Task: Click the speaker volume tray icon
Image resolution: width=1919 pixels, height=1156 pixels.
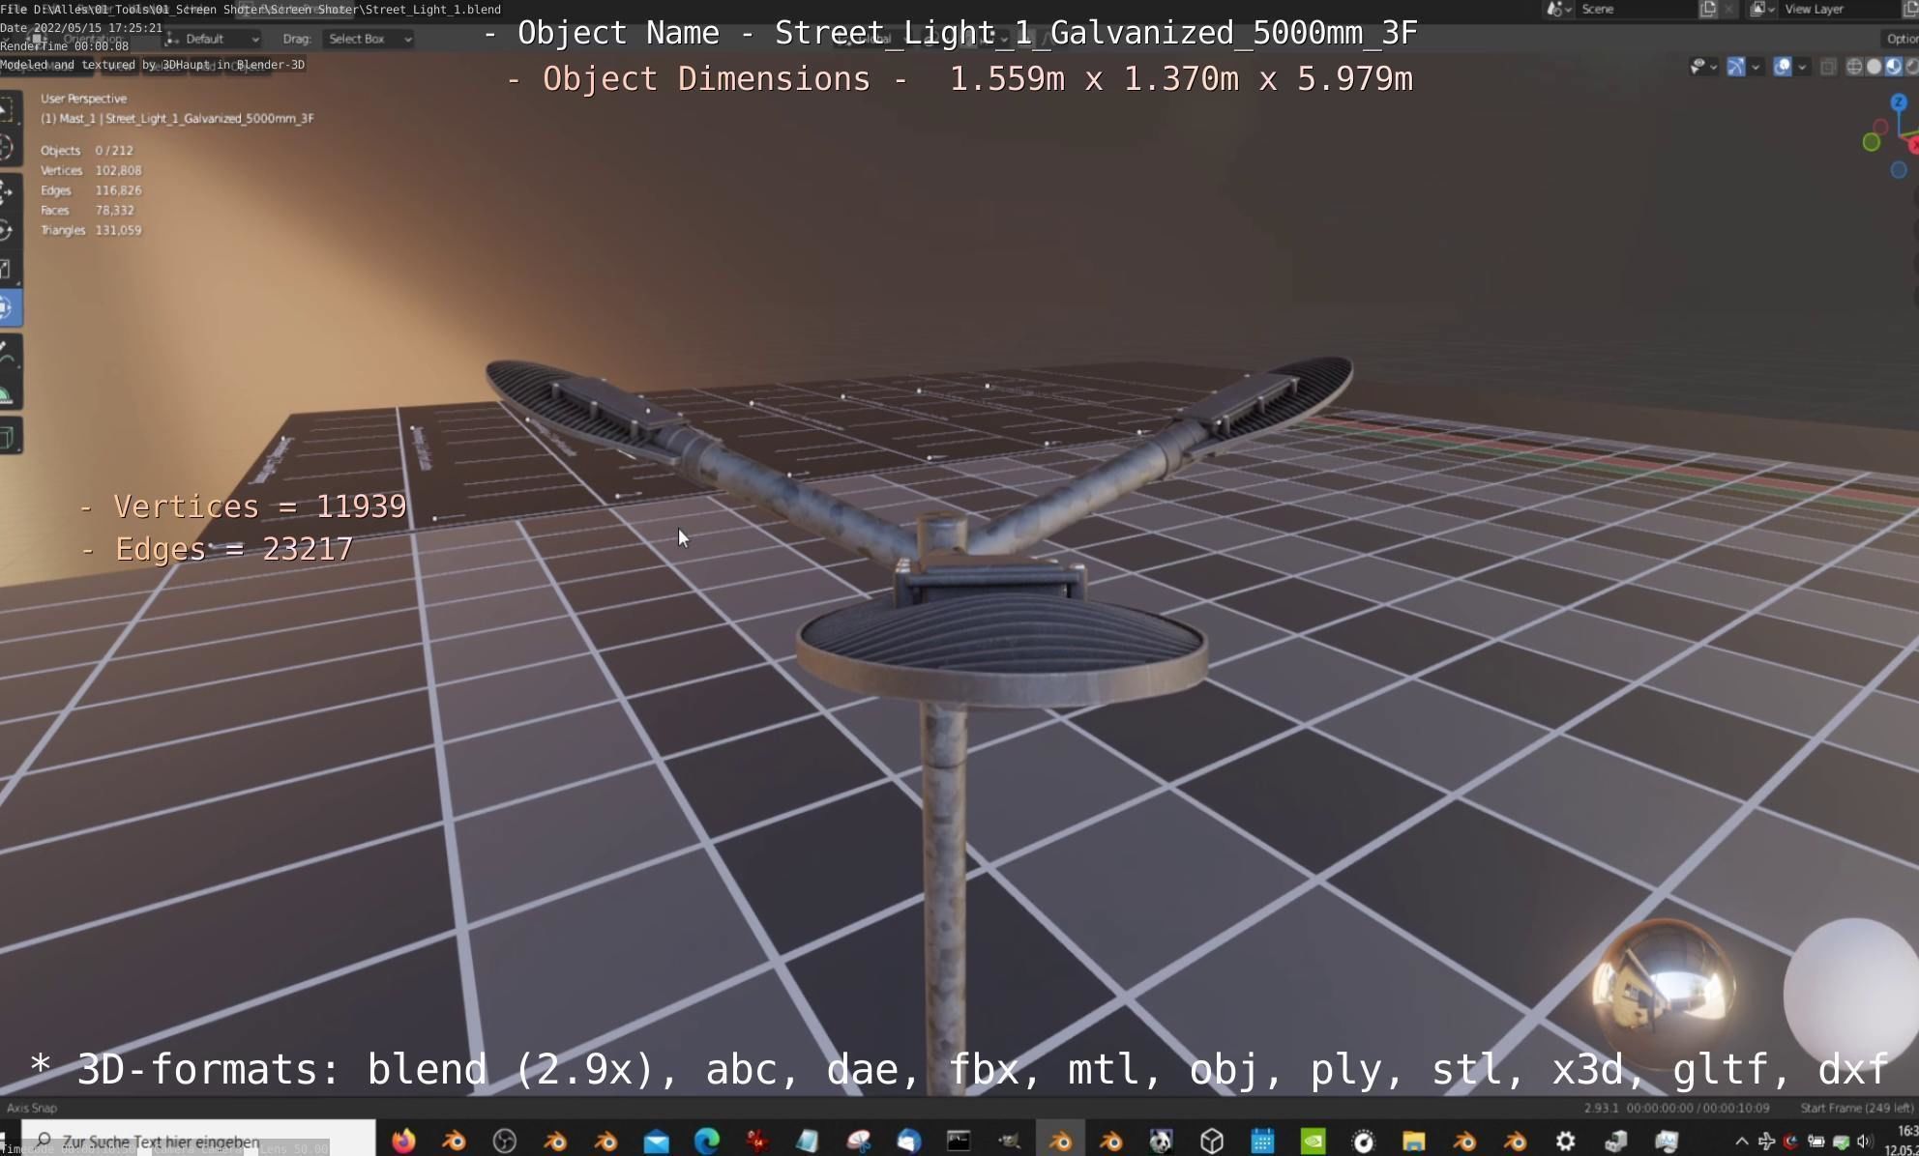Action: (1864, 1142)
